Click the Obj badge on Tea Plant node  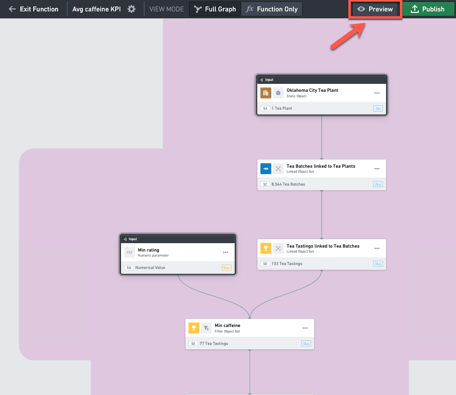[378, 109]
